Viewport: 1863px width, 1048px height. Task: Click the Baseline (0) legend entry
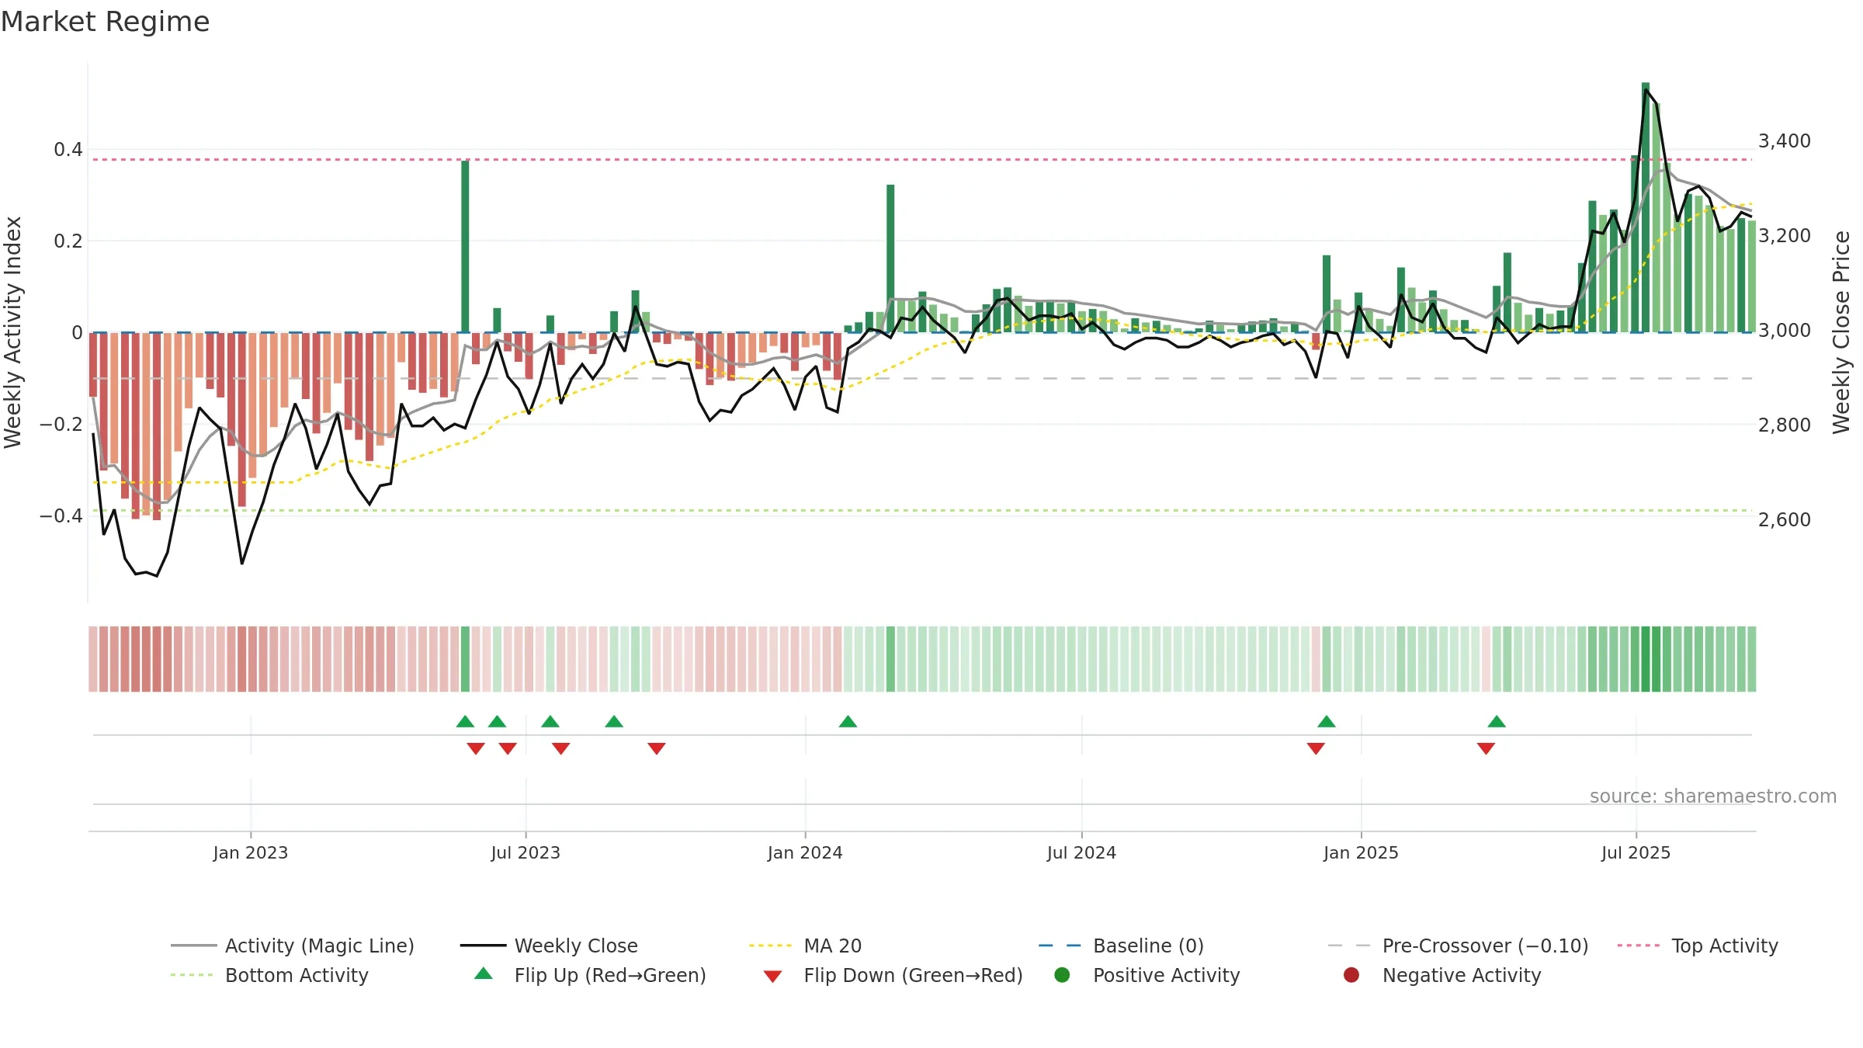tap(1121, 946)
